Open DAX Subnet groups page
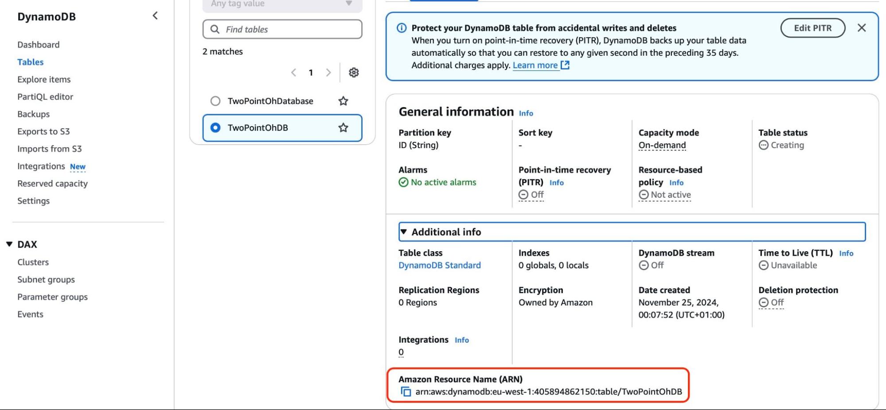 pyautogui.click(x=46, y=279)
